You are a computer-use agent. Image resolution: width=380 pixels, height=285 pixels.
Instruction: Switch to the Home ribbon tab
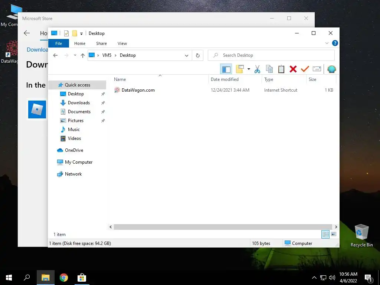80,43
